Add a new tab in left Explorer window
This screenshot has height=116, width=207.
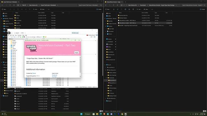(22, 2)
